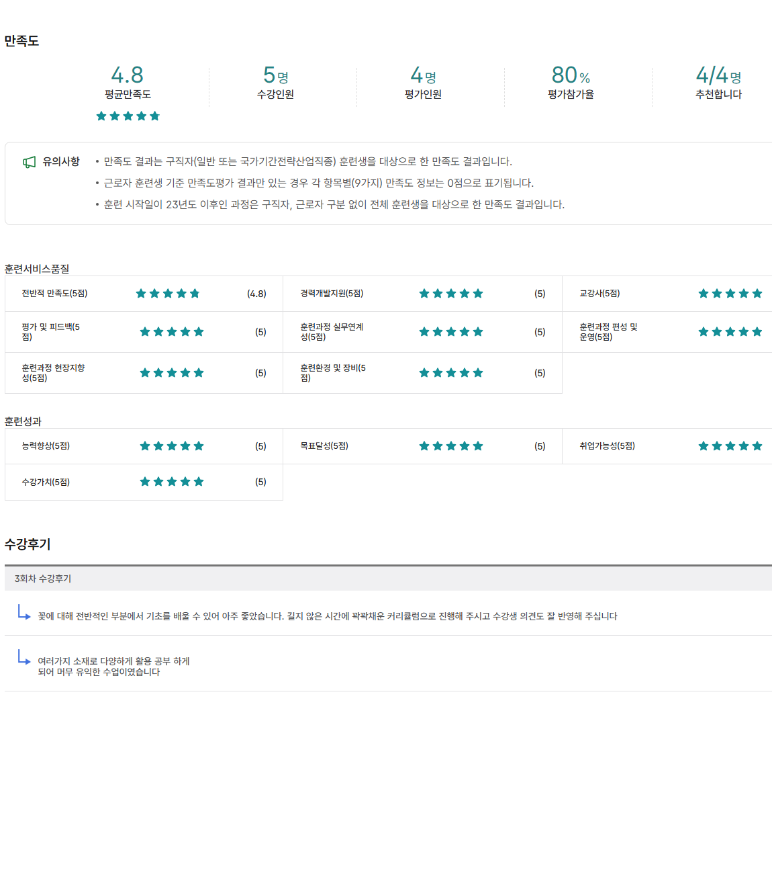Click the 4/4명 추천합니다 statistic
Viewport: 772px width, 885px height.
(x=718, y=82)
